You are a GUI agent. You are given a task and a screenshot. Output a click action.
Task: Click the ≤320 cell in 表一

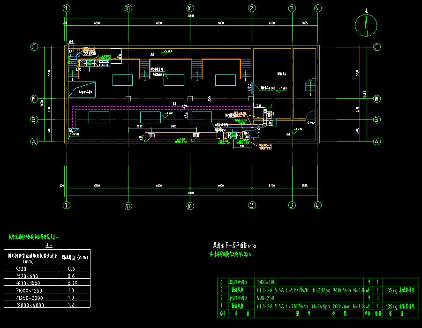coord(30,268)
